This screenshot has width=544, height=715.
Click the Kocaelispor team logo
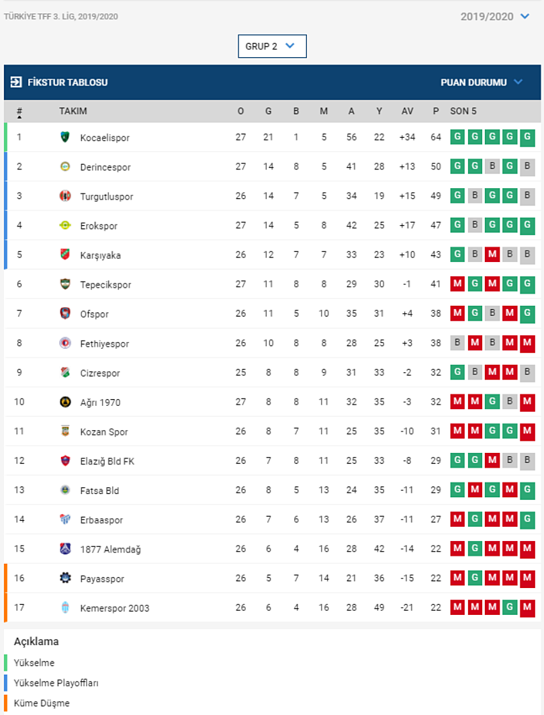[64, 138]
